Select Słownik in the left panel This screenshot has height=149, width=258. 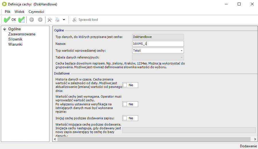click(15, 39)
